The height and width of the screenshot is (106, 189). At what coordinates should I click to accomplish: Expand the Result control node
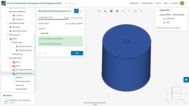tap(7, 35)
